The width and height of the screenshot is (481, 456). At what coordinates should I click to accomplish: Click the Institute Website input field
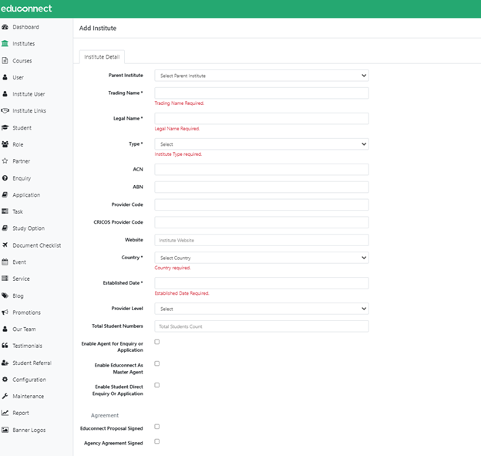(261, 240)
